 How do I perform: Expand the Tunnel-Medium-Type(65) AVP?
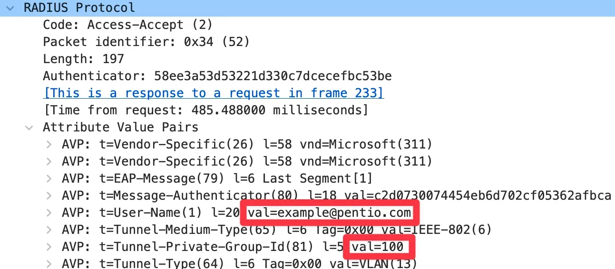[x=49, y=230]
